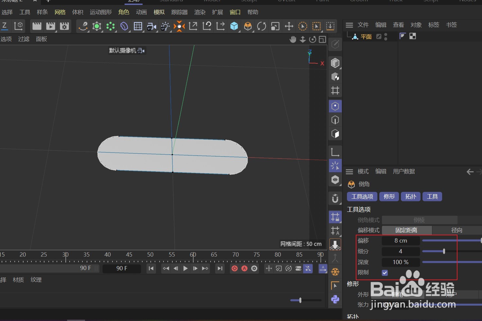Open the Python script icon

point(335,299)
